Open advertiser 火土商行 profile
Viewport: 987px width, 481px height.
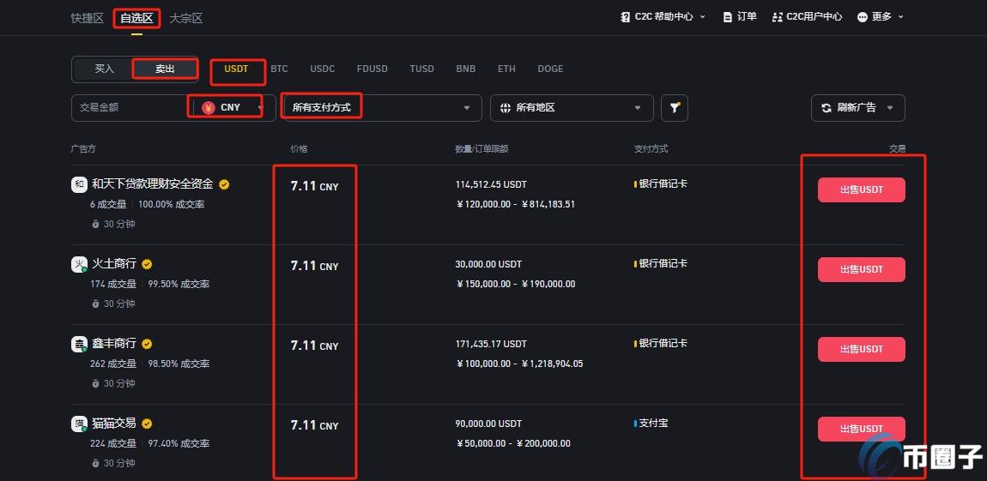[114, 264]
